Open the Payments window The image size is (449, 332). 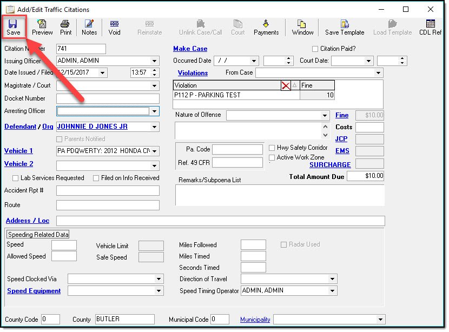point(266,27)
